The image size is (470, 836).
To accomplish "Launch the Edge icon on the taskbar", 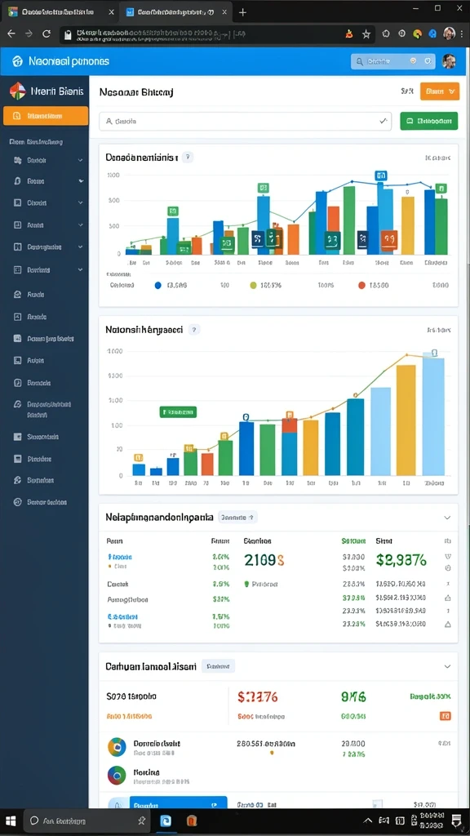I will [166, 820].
